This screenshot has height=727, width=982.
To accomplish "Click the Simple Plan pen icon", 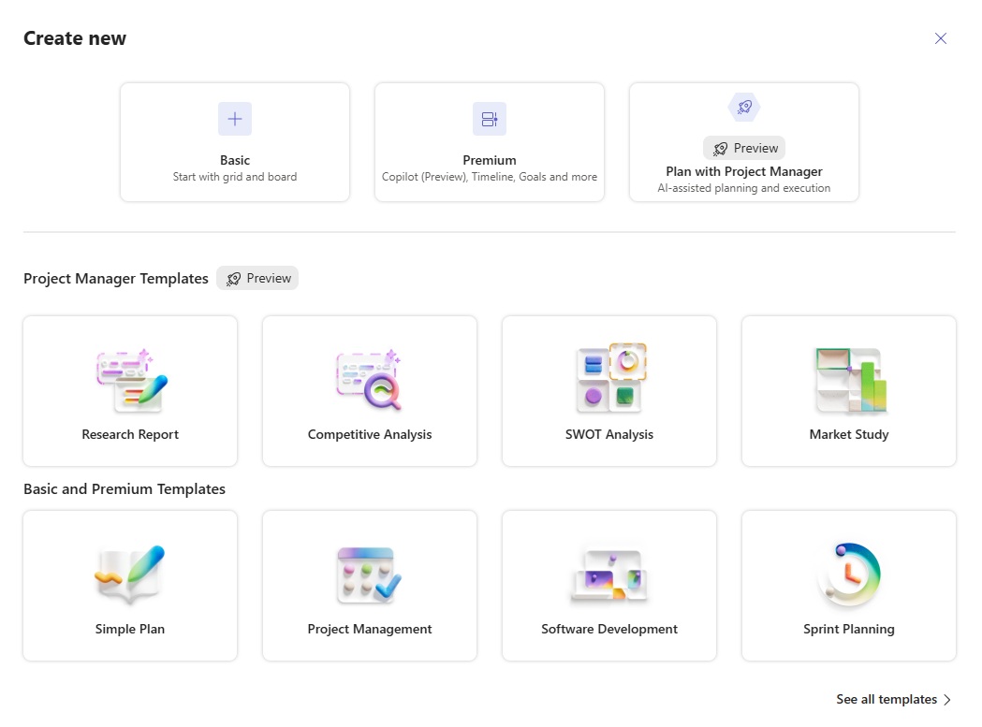I will coord(129,573).
